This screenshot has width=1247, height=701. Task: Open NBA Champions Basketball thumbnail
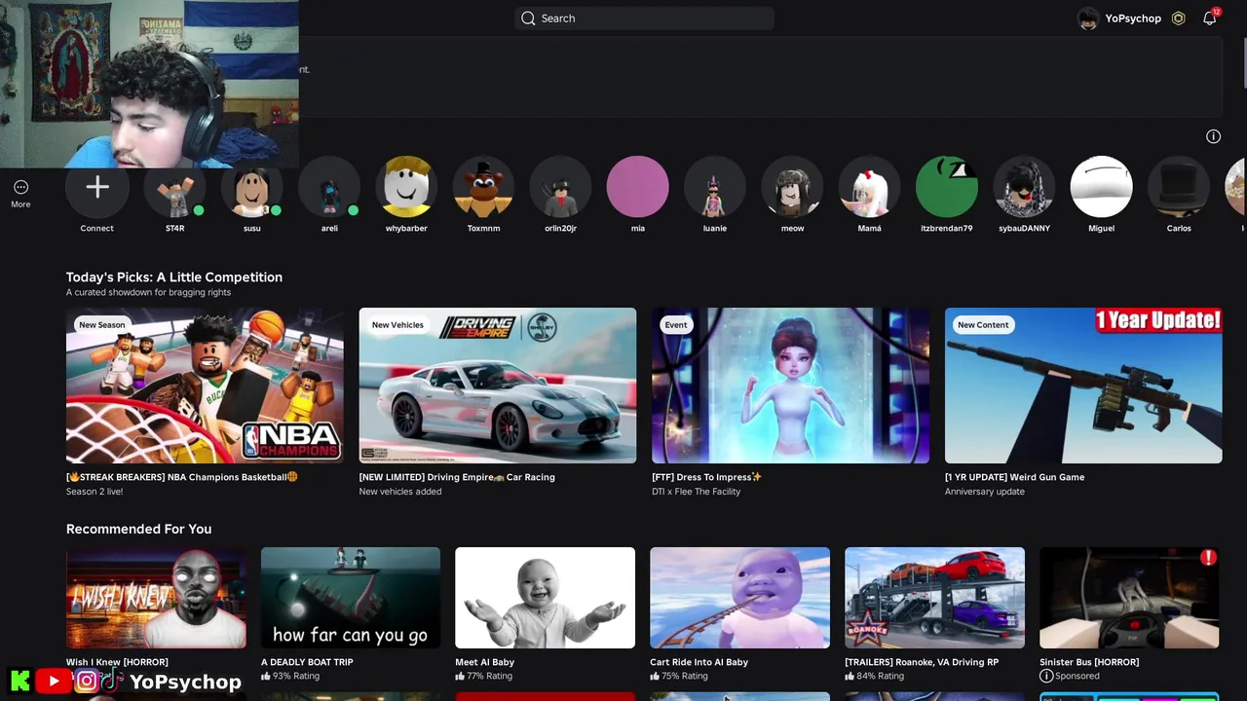click(x=205, y=386)
